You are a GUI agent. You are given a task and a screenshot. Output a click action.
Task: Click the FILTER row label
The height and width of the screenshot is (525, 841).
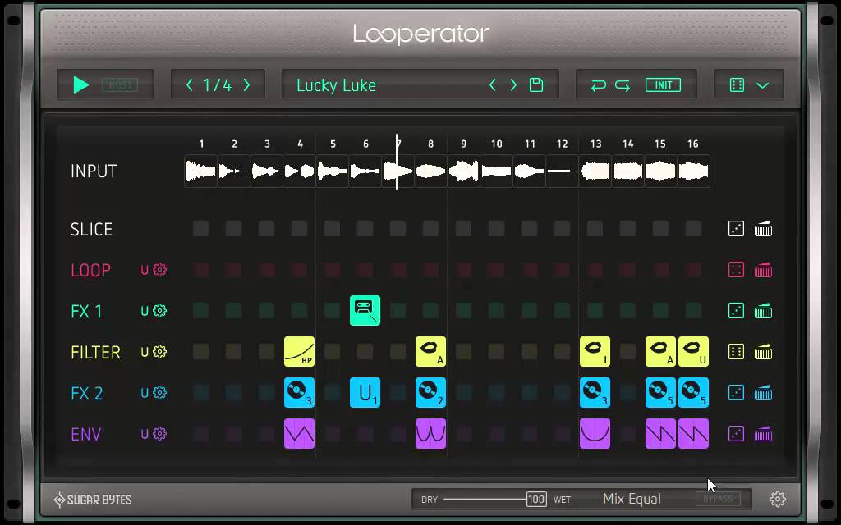point(95,352)
